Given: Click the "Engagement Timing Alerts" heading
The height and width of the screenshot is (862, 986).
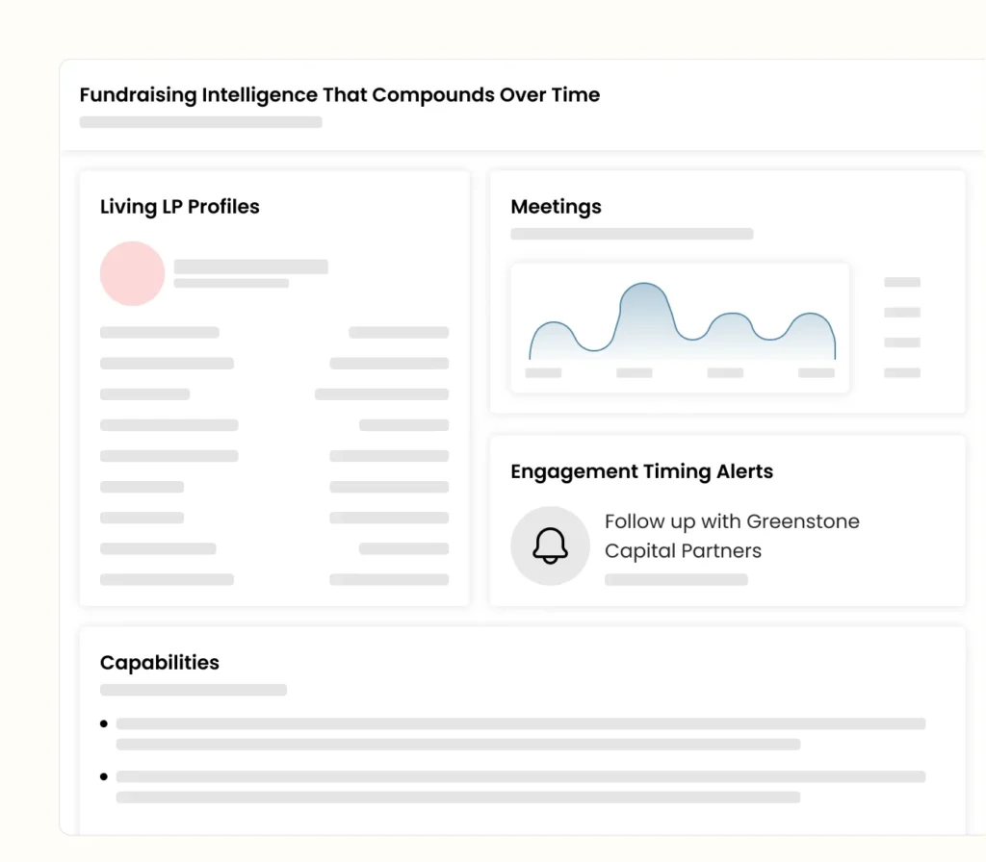Looking at the screenshot, I should [x=641, y=471].
